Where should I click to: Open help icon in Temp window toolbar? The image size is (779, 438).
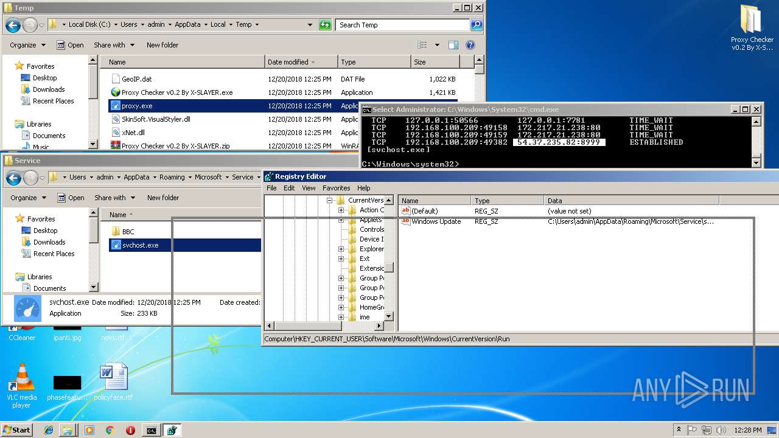(x=470, y=45)
